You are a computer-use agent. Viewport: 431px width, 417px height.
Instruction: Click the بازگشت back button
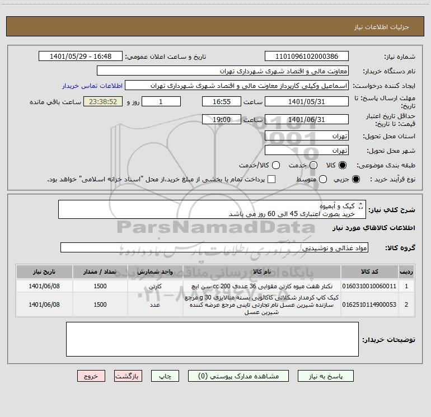click(x=128, y=376)
